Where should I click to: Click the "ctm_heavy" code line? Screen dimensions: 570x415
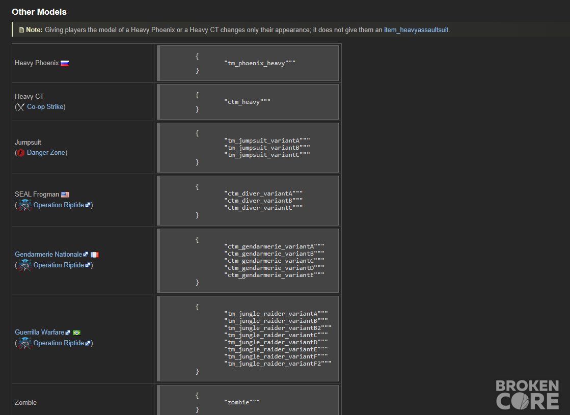(x=247, y=102)
